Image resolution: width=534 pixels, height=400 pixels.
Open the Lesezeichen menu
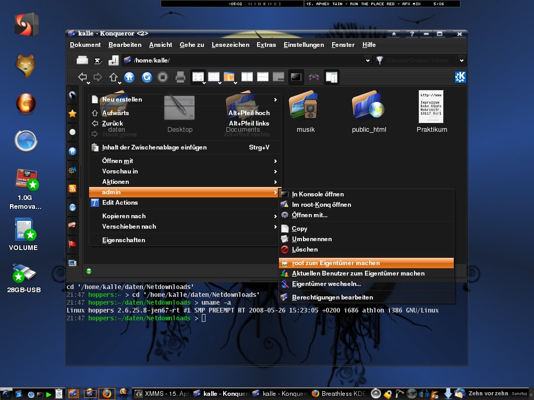[230, 45]
